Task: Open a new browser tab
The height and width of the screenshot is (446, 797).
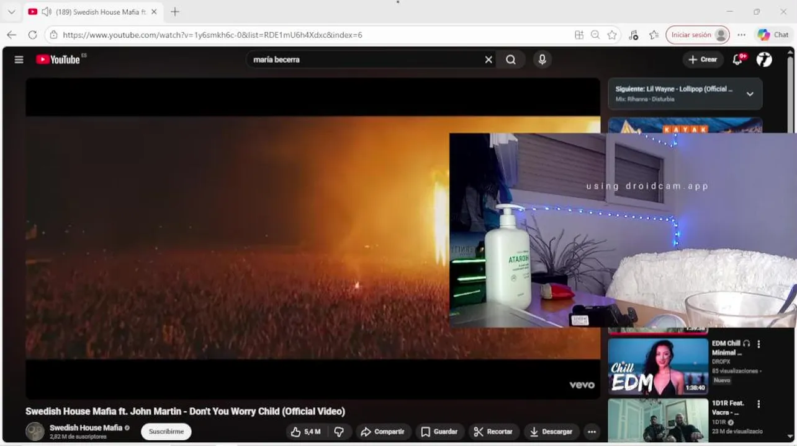Action: point(175,12)
